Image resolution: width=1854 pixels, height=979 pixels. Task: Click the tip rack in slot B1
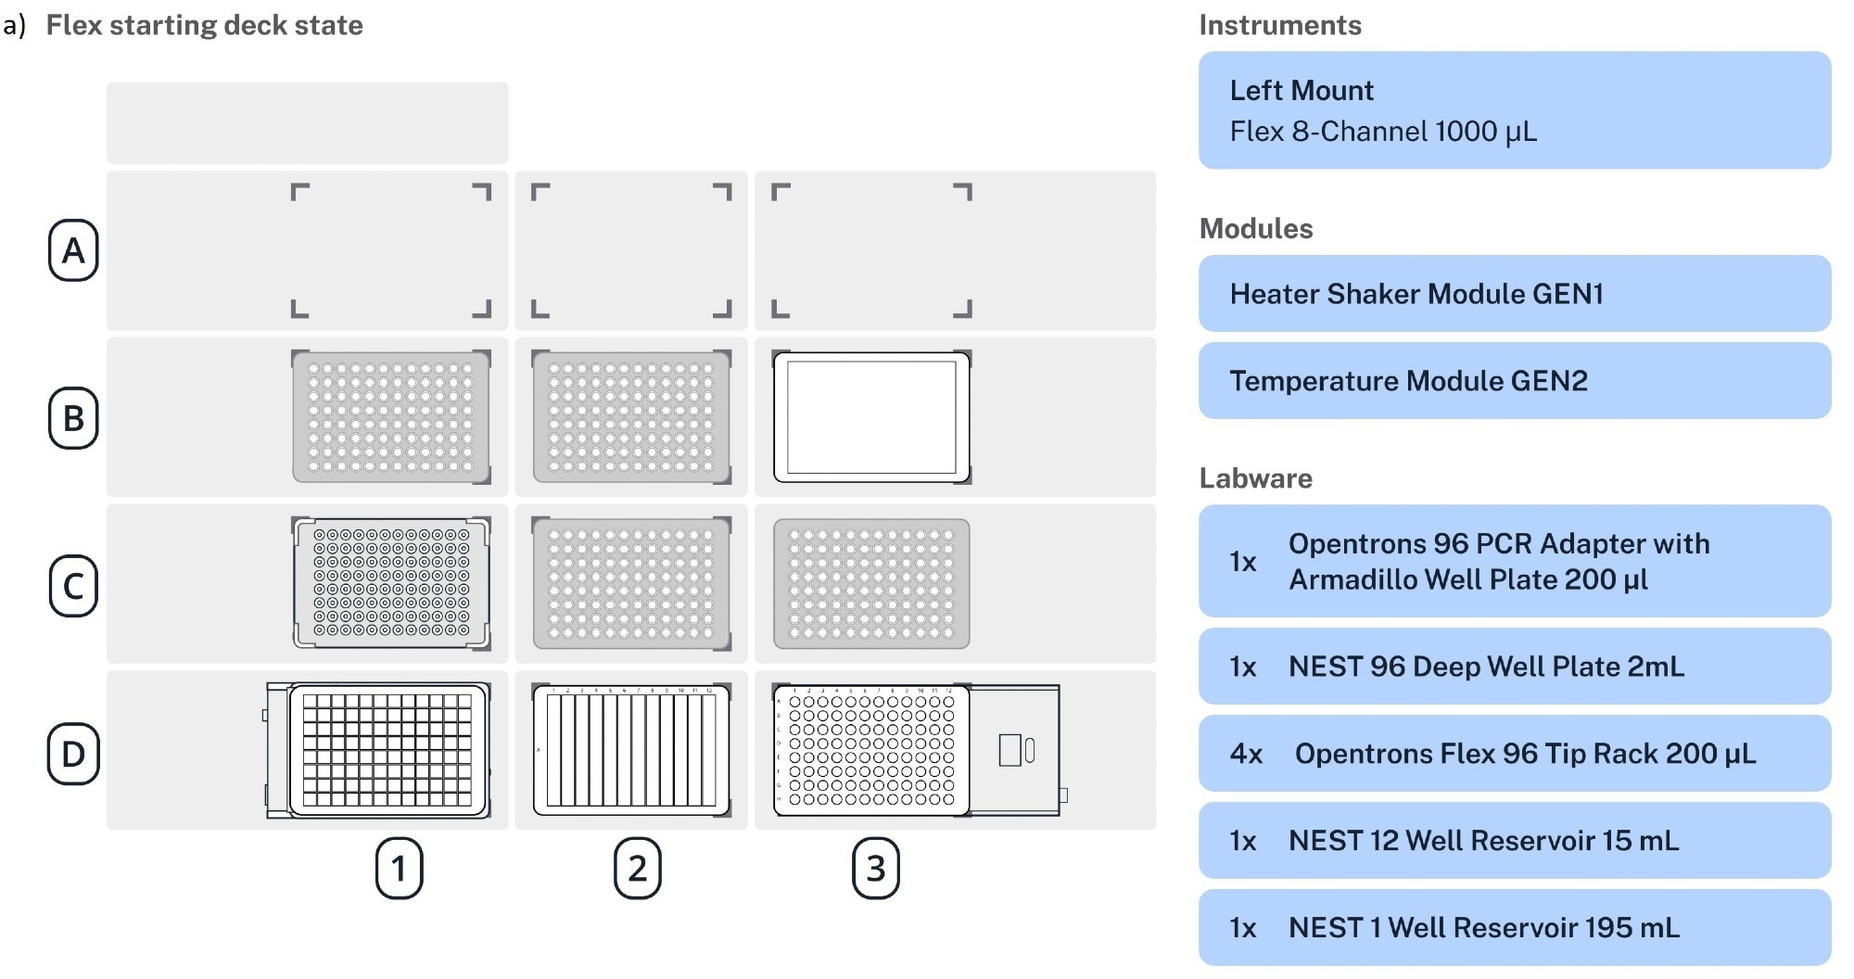(390, 416)
